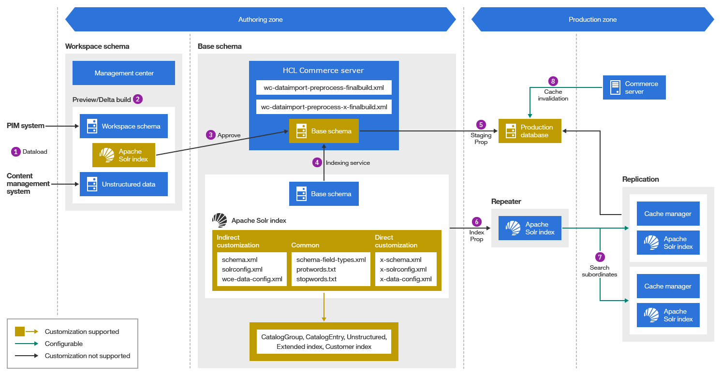
Task: Click the Cache invalidation label
Action: (553, 95)
